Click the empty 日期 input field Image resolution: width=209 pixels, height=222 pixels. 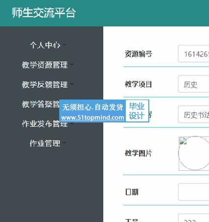pos(193,192)
